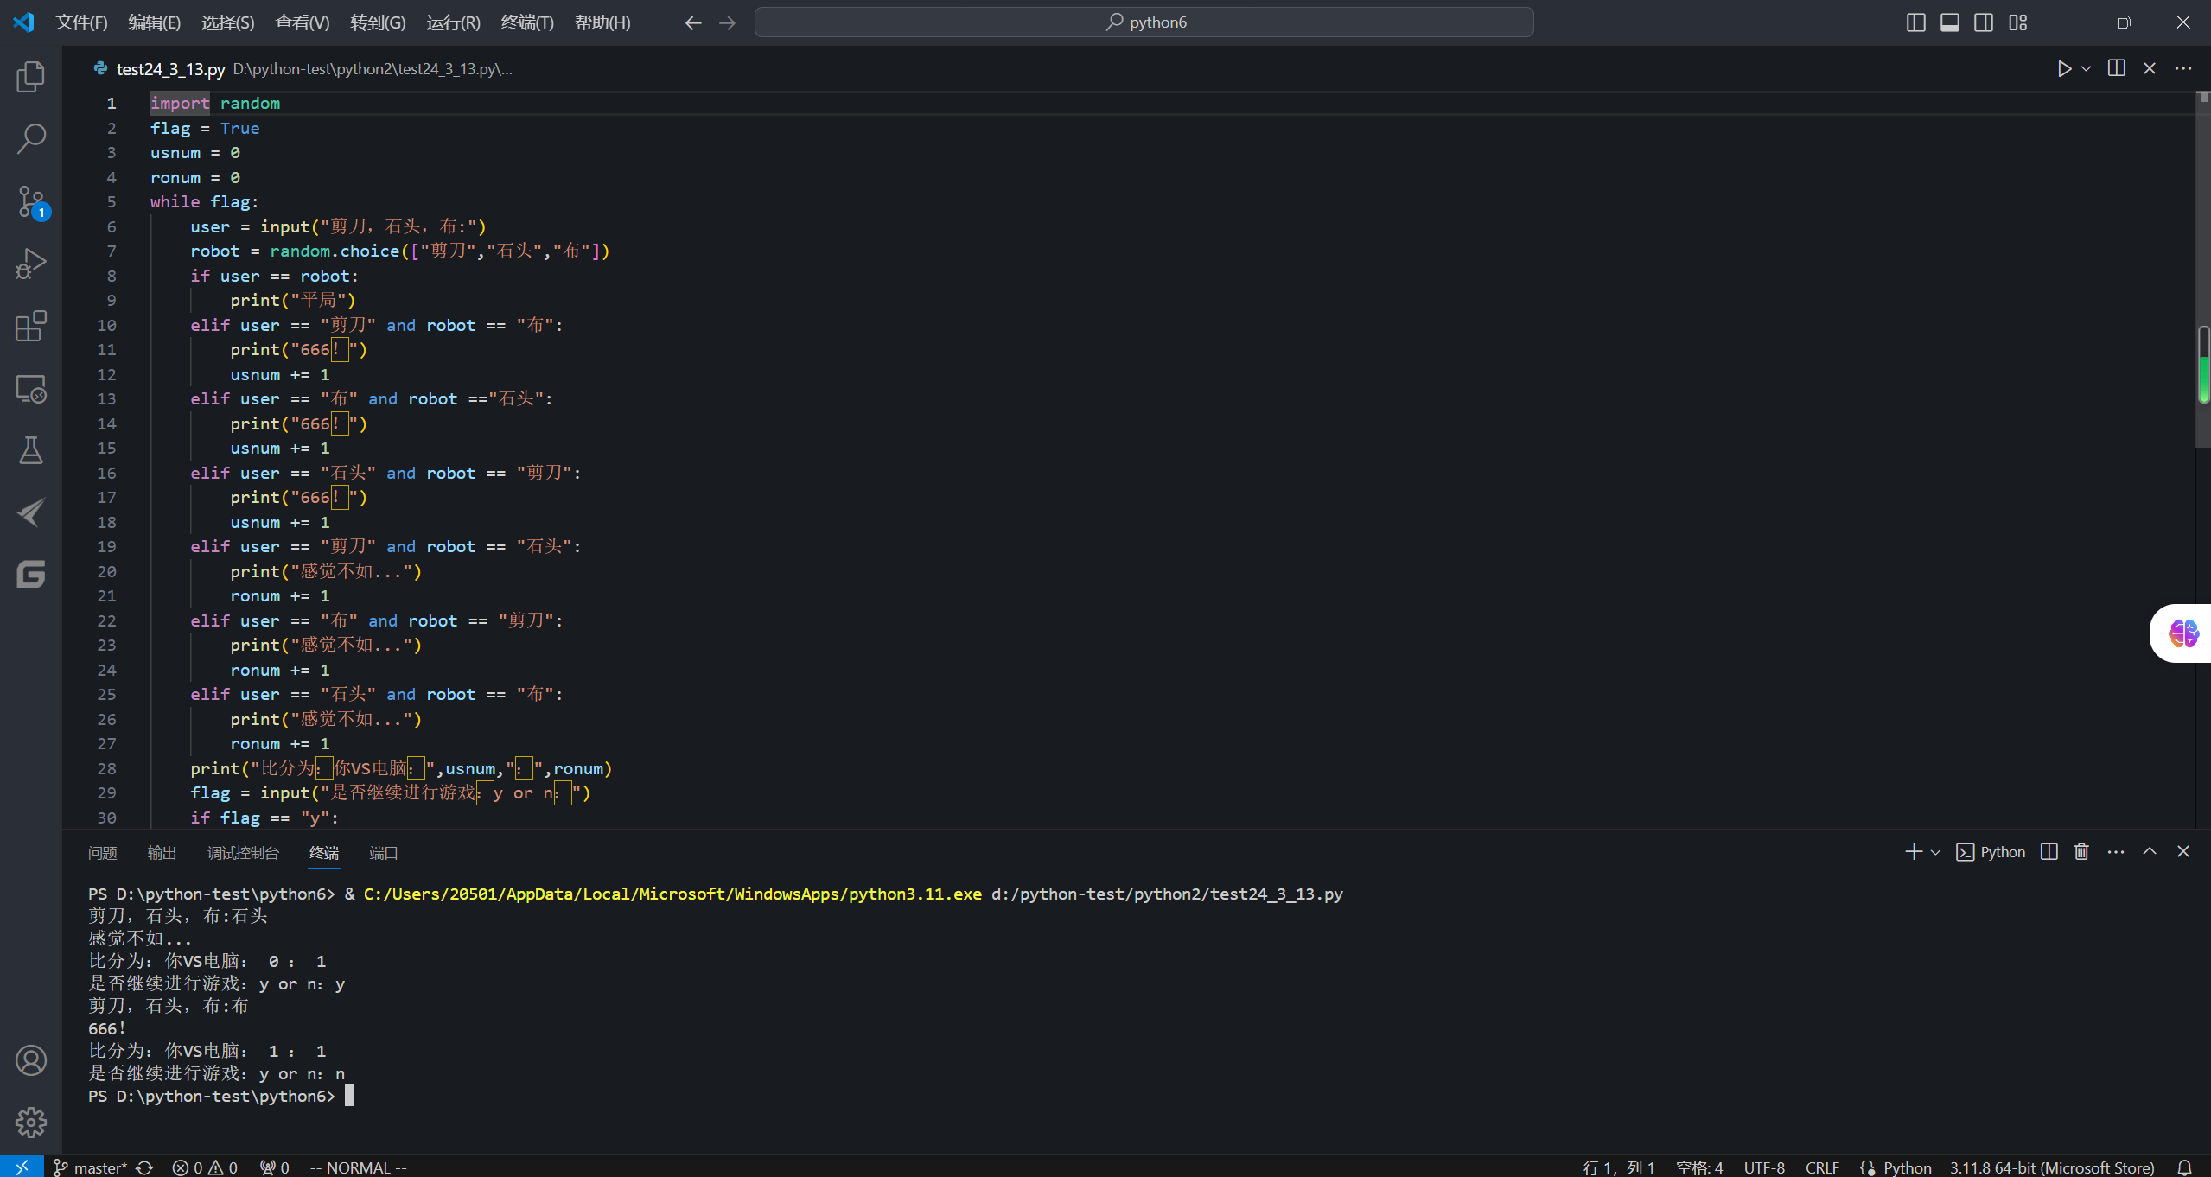Toggle the bottom panel layout button
The height and width of the screenshot is (1177, 2211).
(x=1949, y=22)
